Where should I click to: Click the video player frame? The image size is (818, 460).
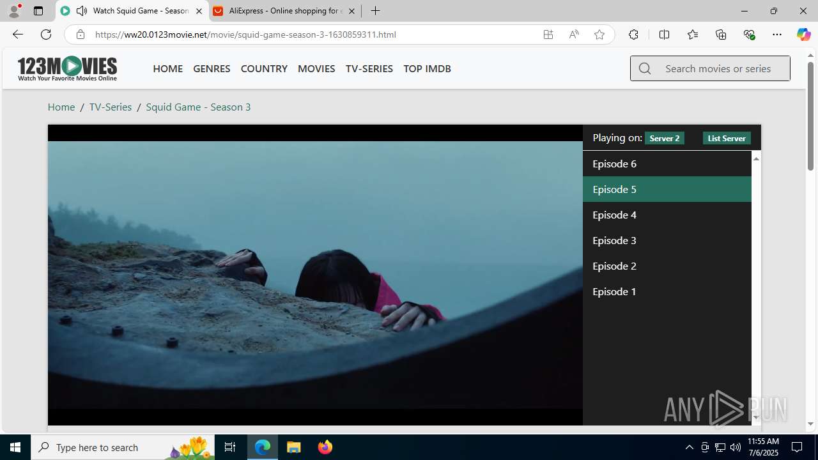pos(315,275)
